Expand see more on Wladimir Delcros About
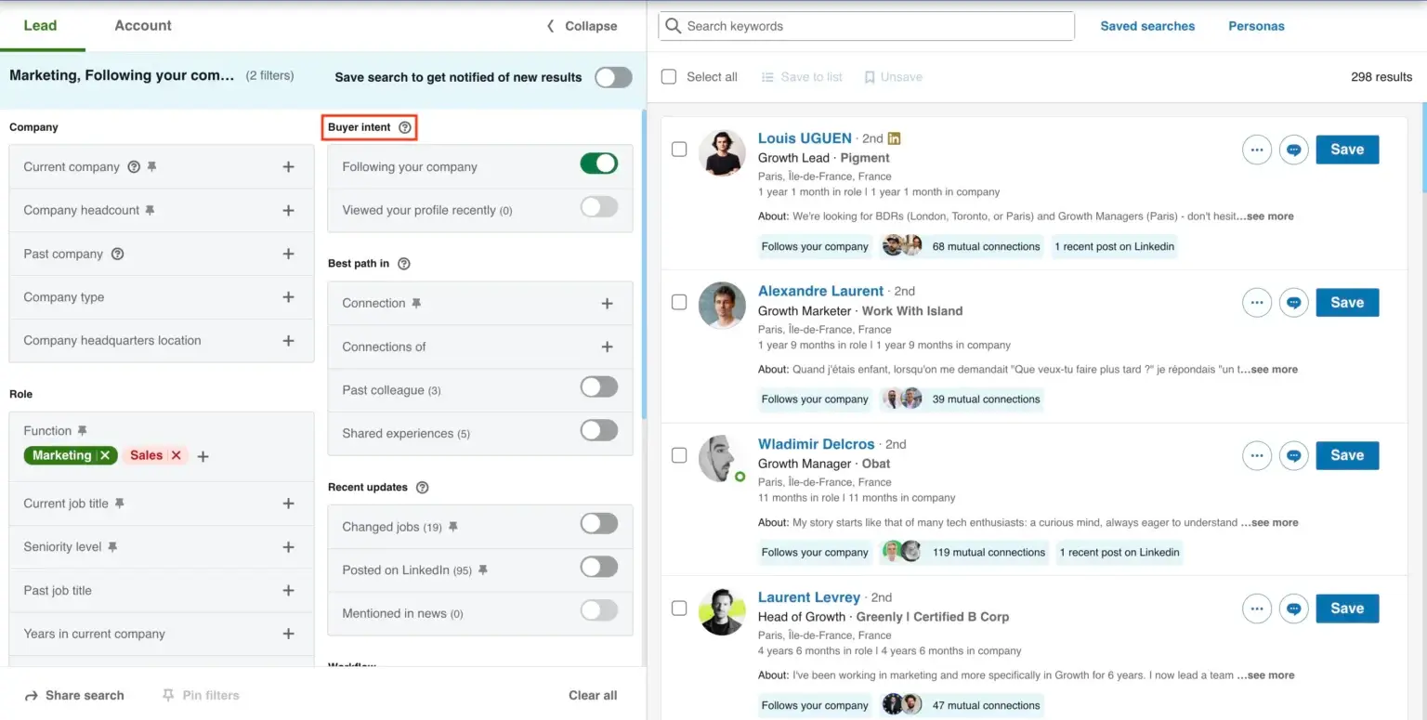1427x720 pixels. (1273, 522)
